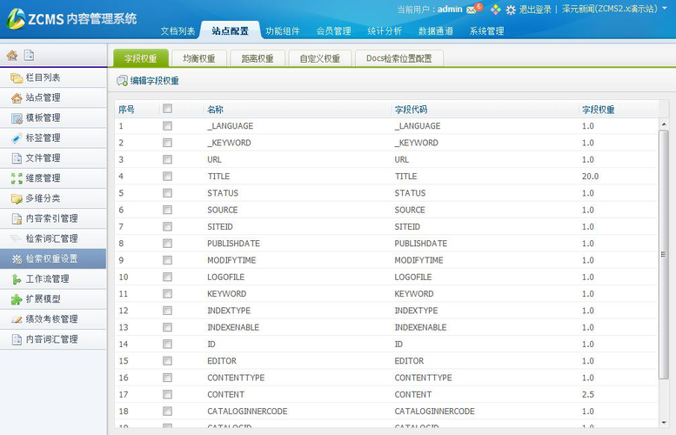Open the 系统管理 top menu
The height and width of the screenshot is (435, 676).
pyautogui.click(x=486, y=31)
